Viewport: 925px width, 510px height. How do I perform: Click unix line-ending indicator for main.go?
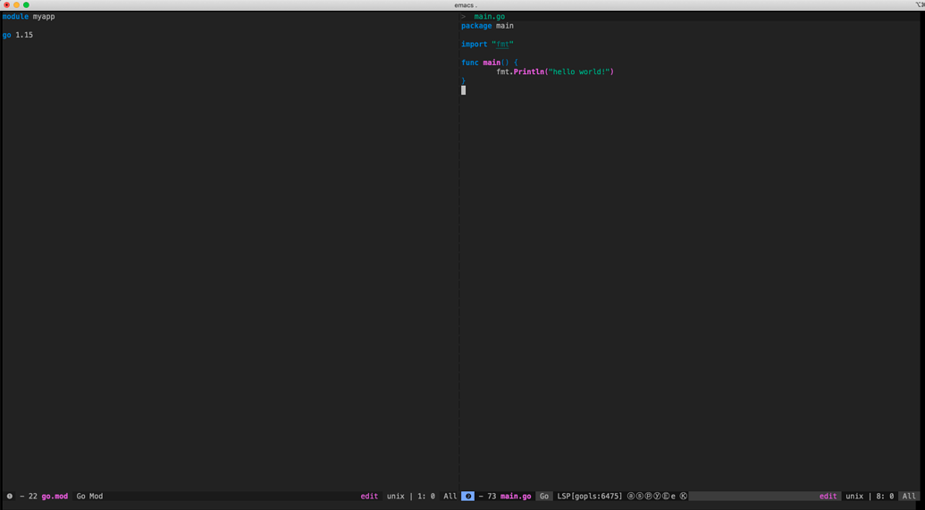pyautogui.click(x=854, y=497)
